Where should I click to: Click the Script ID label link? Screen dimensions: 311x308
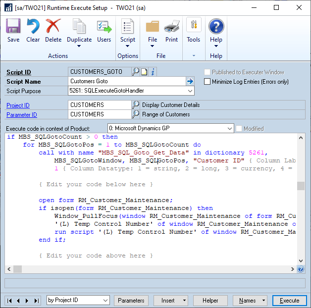19,72
